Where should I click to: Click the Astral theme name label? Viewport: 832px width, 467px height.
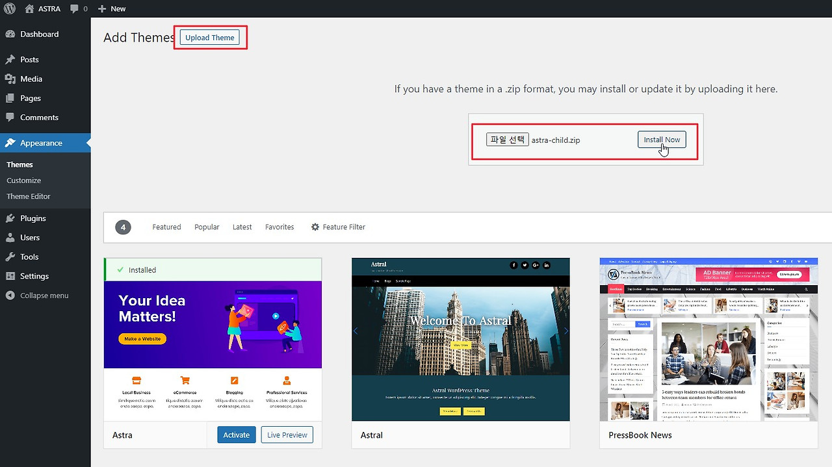click(372, 435)
